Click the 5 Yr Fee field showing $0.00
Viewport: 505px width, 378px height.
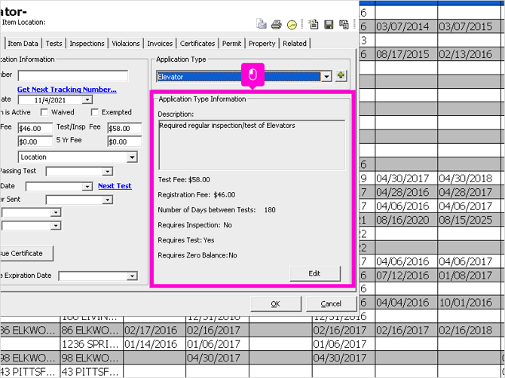(124, 142)
